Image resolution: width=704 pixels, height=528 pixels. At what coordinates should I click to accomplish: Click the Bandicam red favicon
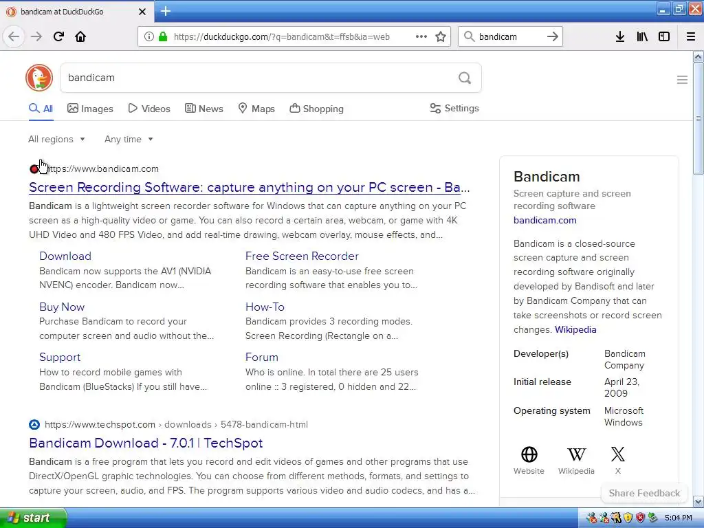(34, 169)
